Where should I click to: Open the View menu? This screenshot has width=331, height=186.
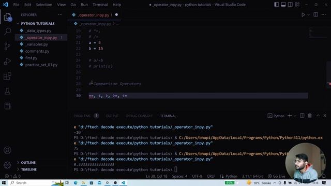pyautogui.click(x=61, y=5)
